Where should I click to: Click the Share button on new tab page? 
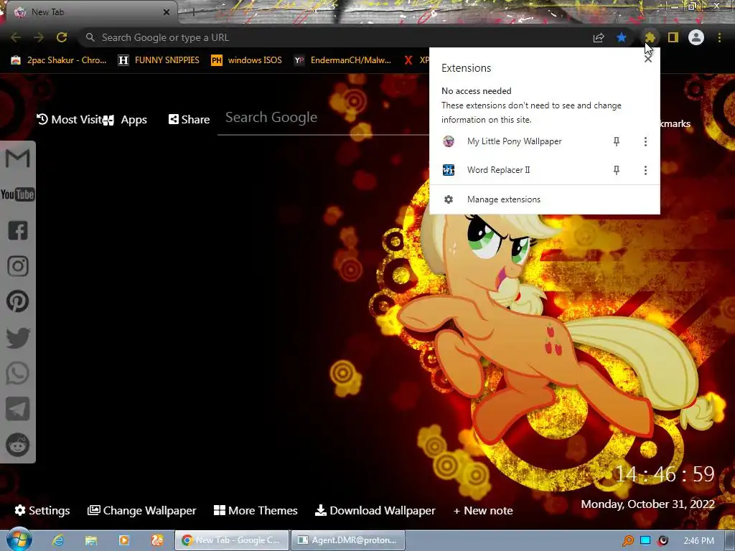pos(189,120)
